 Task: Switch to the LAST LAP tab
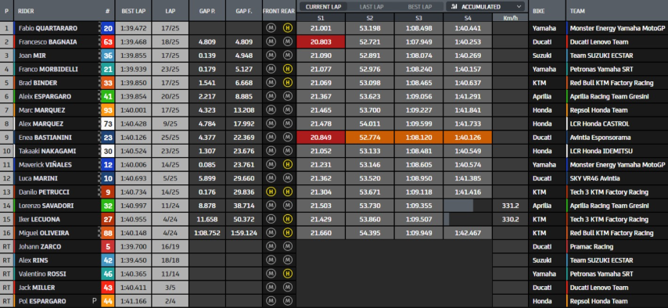coord(371,6)
